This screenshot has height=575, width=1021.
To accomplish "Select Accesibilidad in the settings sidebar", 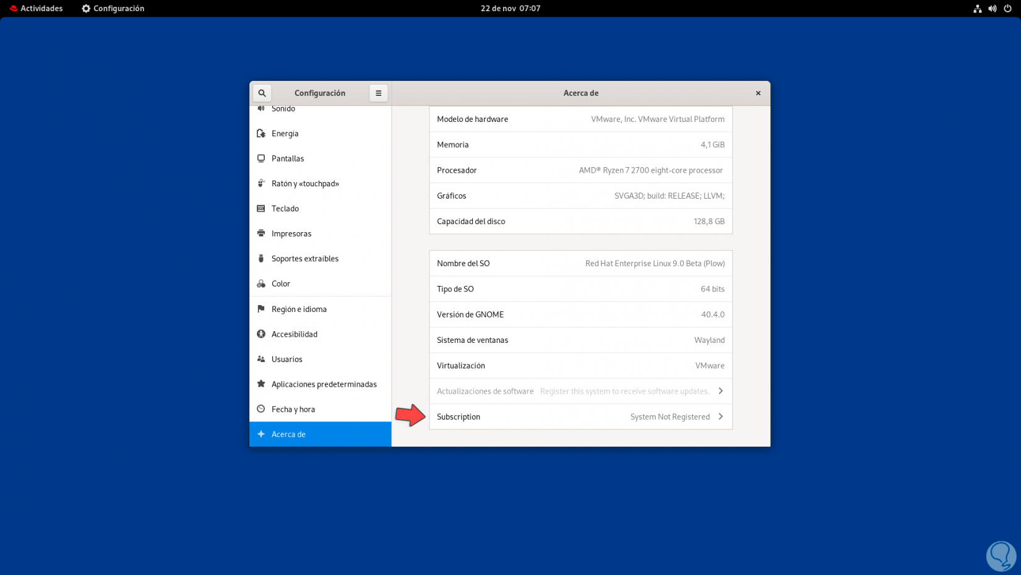I will coord(321,334).
